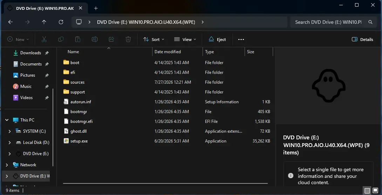
Task: Open Pictures in the sidebar
Action: click(x=28, y=75)
